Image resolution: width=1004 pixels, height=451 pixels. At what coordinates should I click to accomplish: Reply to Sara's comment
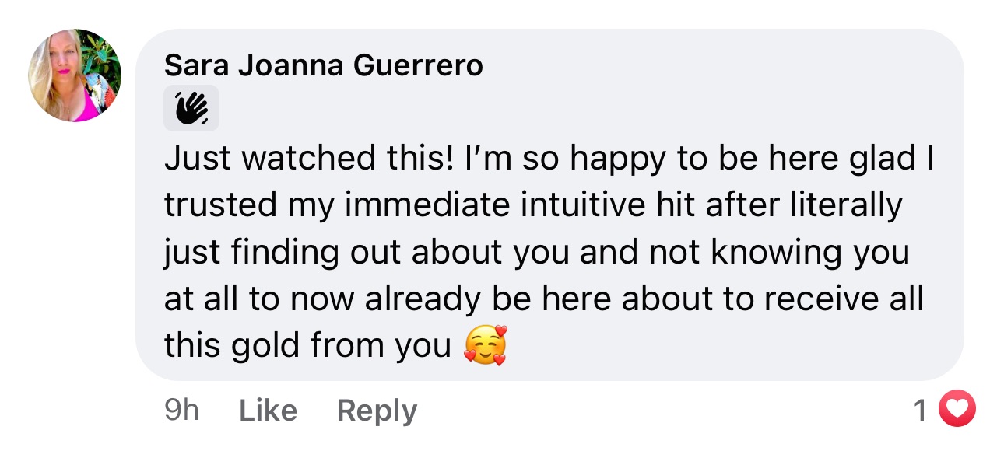pyautogui.click(x=377, y=411)
